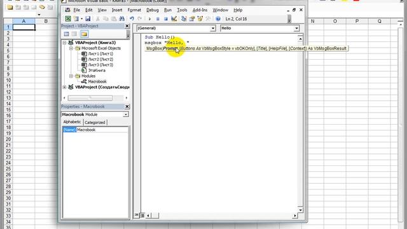This screenshot has height=229, width=407.
Task: Click the (Name) property value Macrobook
Action: pyautogui.click(x=102, y=130)
